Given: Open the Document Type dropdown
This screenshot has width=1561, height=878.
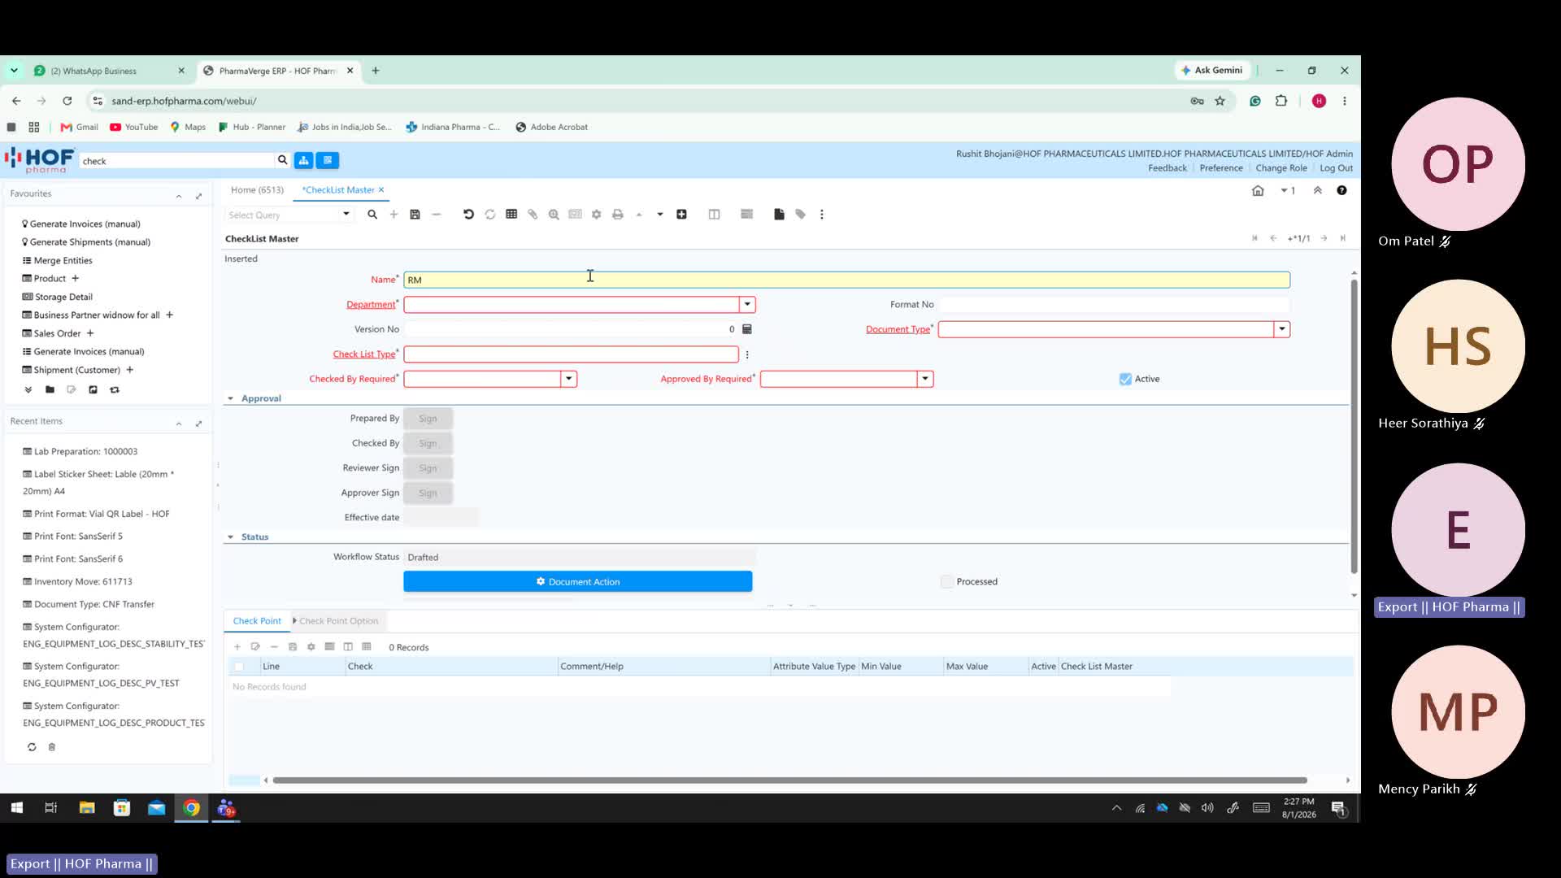Looking at the screenshot, I should coord(1282,329).
